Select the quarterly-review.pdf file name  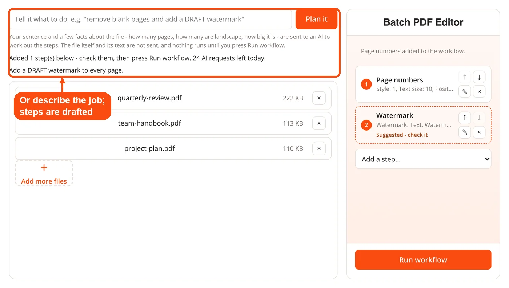tap(149, 98)
